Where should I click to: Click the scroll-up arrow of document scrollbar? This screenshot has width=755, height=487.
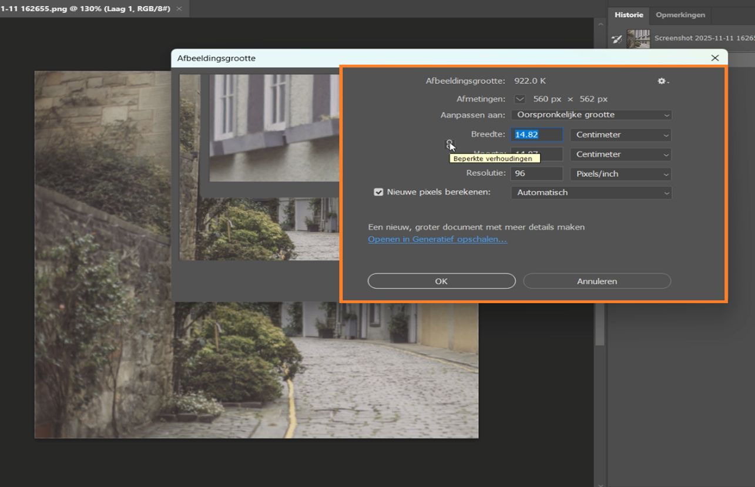(600, 25)
